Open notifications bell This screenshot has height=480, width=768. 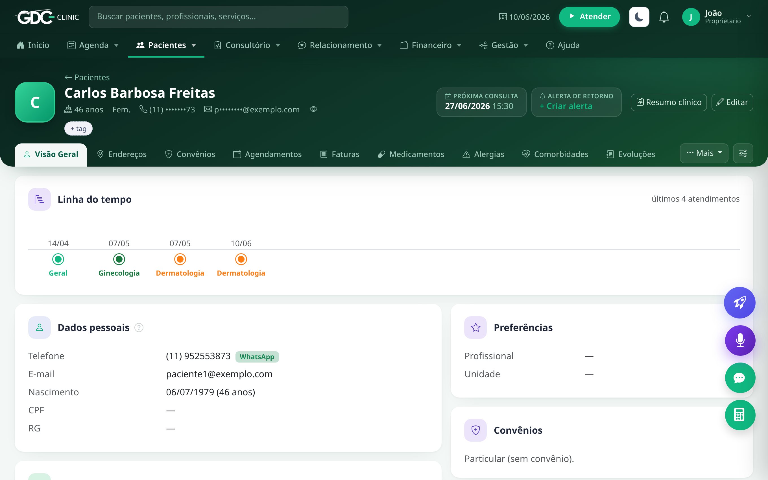coord(664,17)
